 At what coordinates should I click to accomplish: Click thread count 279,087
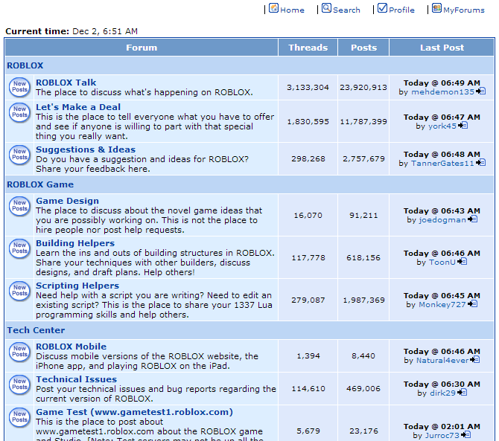pos(308,300)
